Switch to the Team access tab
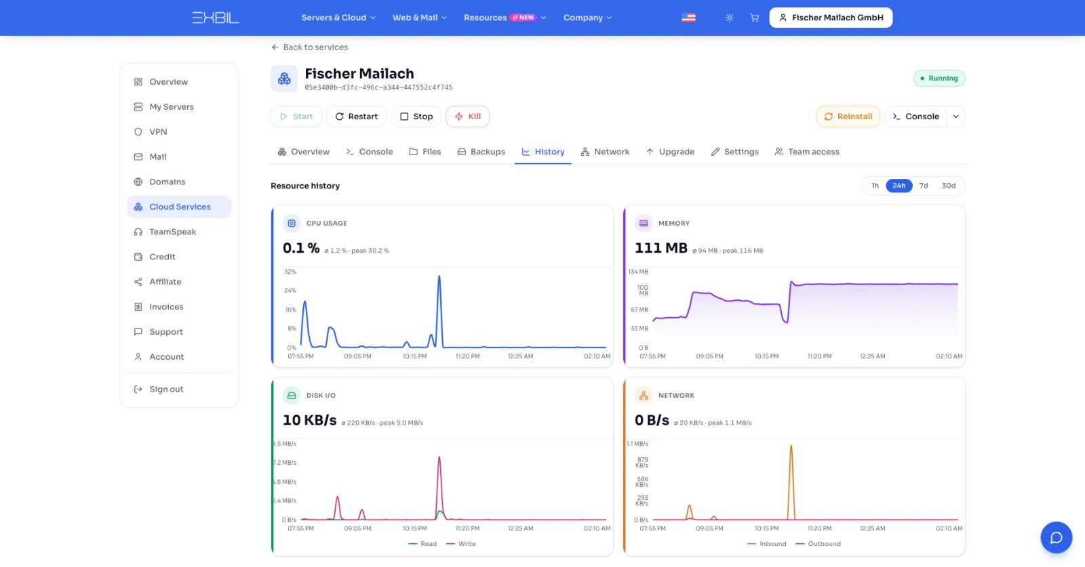The height and width of the screenshot is (567, 1085). 807,152
